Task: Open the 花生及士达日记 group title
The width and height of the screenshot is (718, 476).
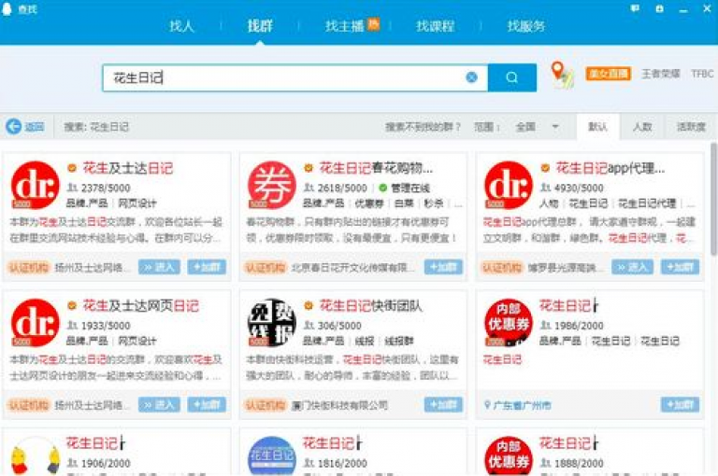Action: coord(128,168)
